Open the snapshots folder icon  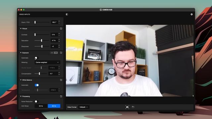(133, 107)
